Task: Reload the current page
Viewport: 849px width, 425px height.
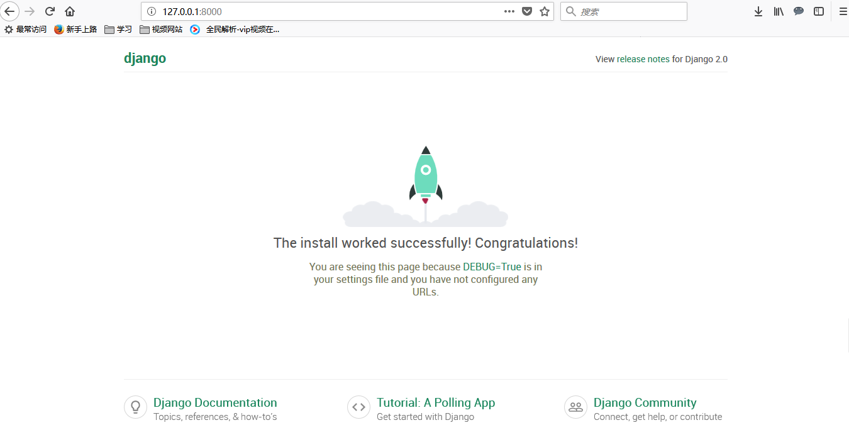Action: pyautogui.click(x=50, y=11)
